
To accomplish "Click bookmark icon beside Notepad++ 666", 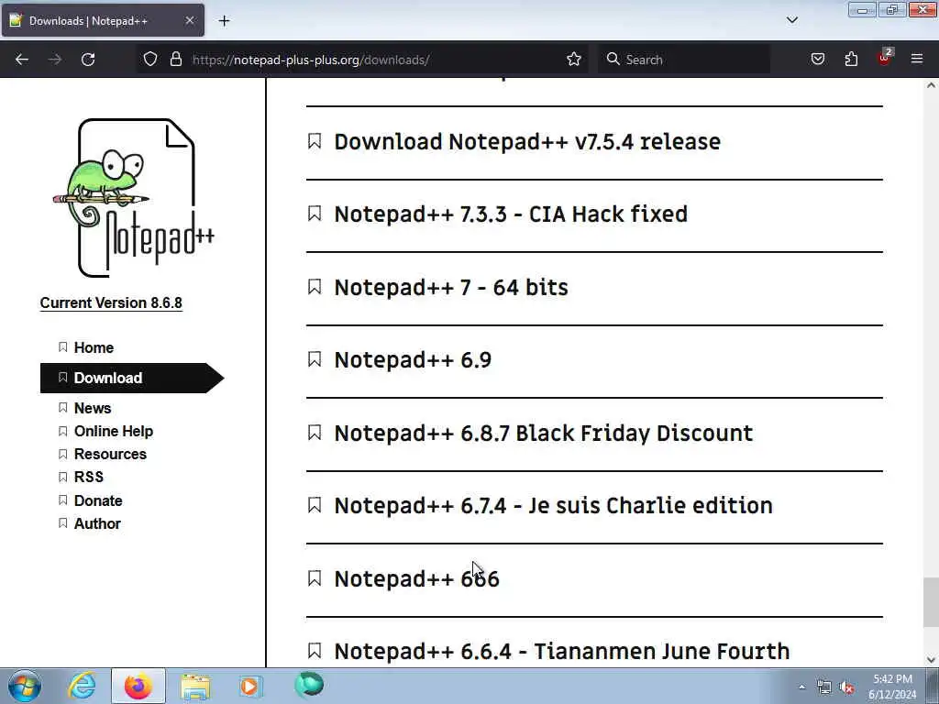I will [315, 578].
